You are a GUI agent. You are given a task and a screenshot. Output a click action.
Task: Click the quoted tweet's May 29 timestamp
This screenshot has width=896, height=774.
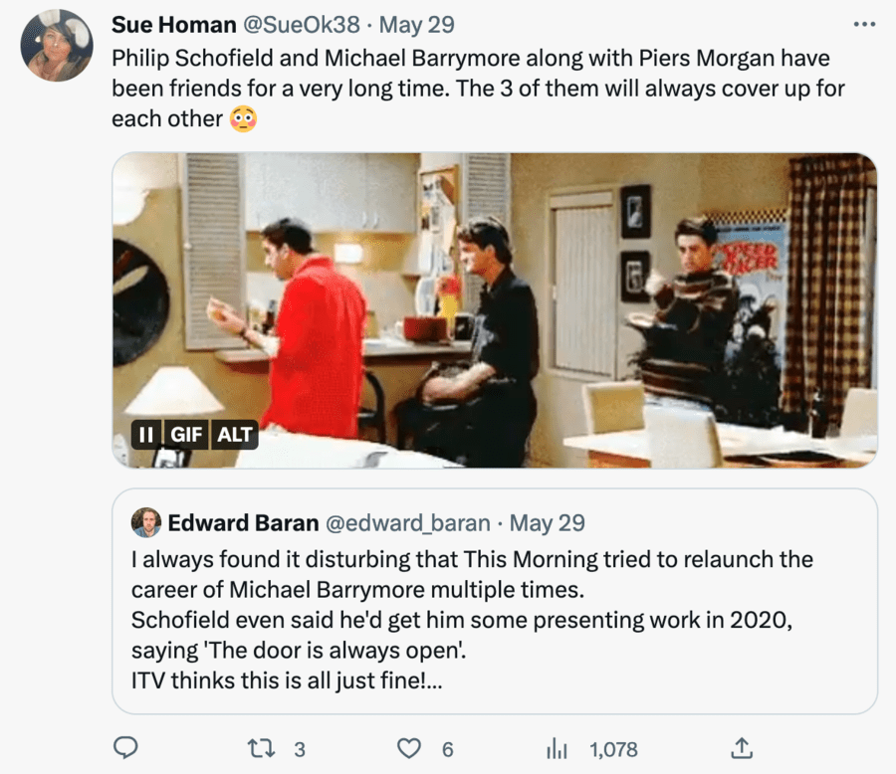click(x=547, y=523)
